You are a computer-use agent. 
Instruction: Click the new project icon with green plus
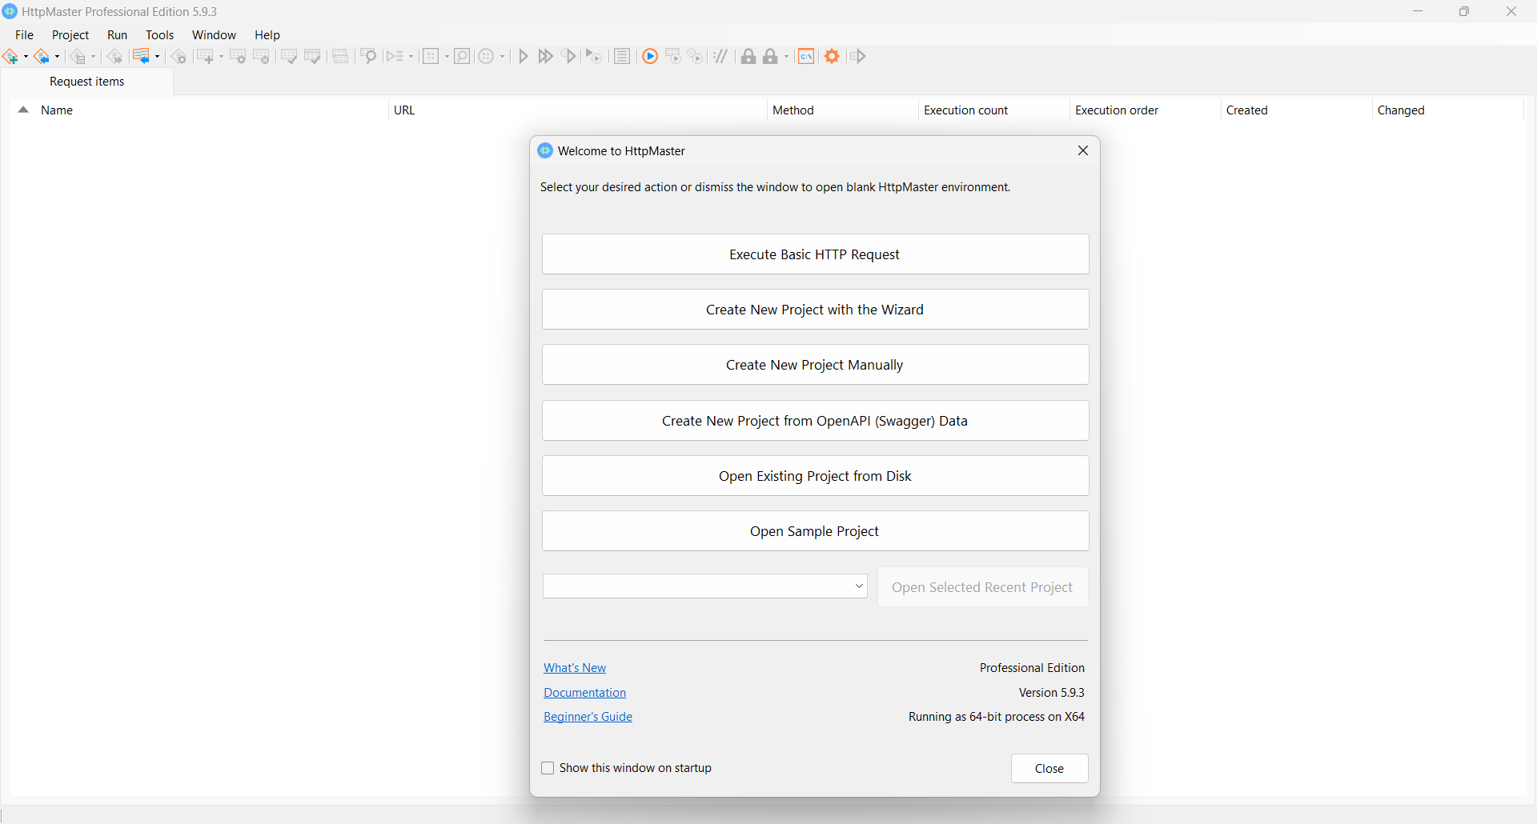coord(10,56)
